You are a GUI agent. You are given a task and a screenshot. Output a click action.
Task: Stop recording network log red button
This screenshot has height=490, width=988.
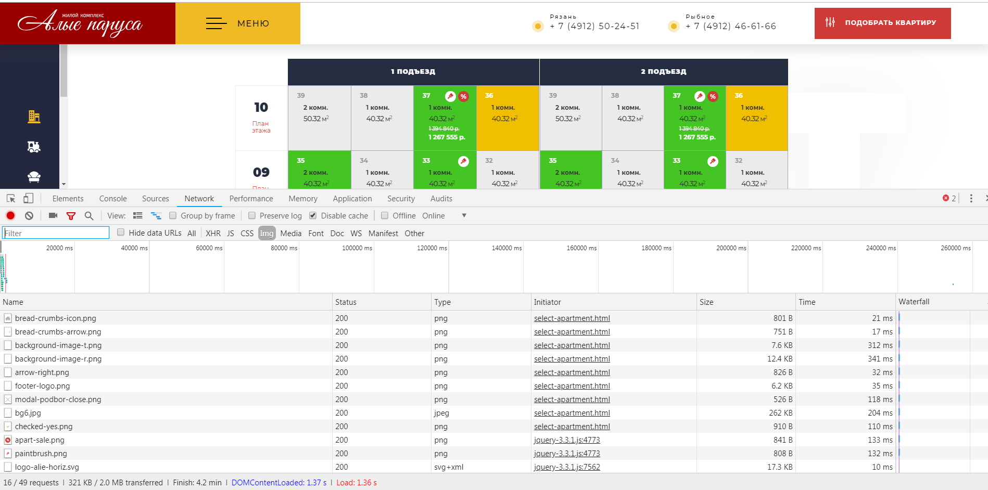pos(10,215)
